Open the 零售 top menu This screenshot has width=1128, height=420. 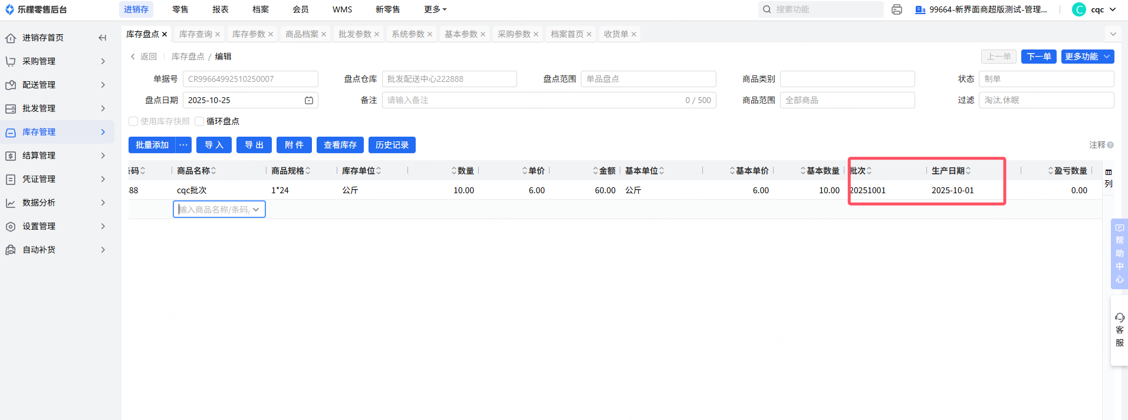tap(180, 9)
